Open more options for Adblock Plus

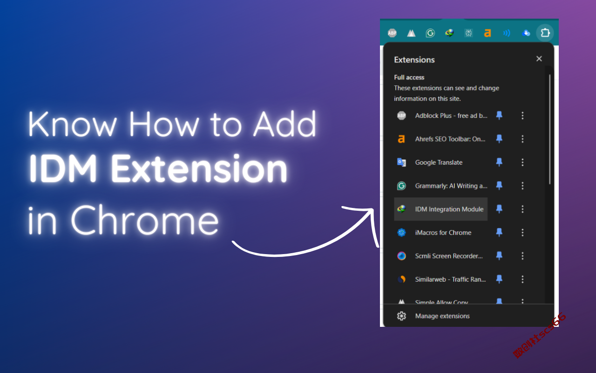[x=522, y=116]
